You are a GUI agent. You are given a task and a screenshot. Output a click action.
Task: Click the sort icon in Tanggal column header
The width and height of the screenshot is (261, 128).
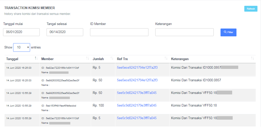pyautogui.click(x=36, y=59)
